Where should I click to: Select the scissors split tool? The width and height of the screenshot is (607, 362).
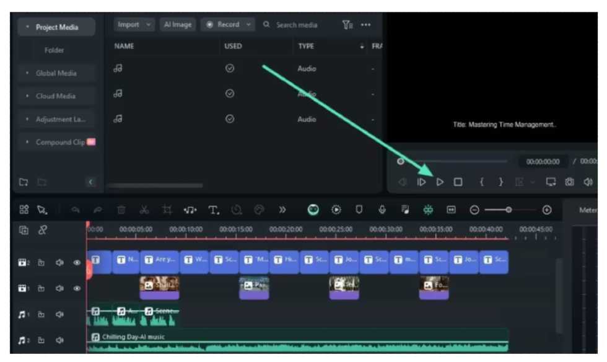click(144, 210)
